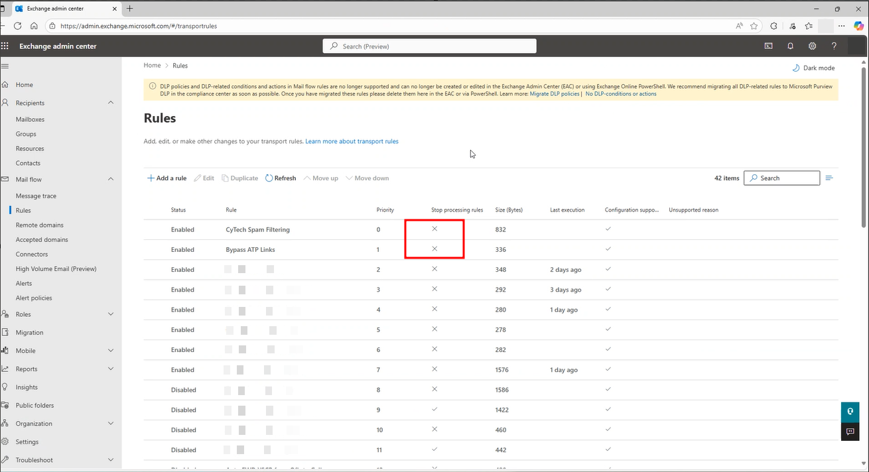Image resolution: width=869 pixels, height=472 pixels.
Task: Go to Mailboxes in the sidebar
Action: [x=30, y=119]
